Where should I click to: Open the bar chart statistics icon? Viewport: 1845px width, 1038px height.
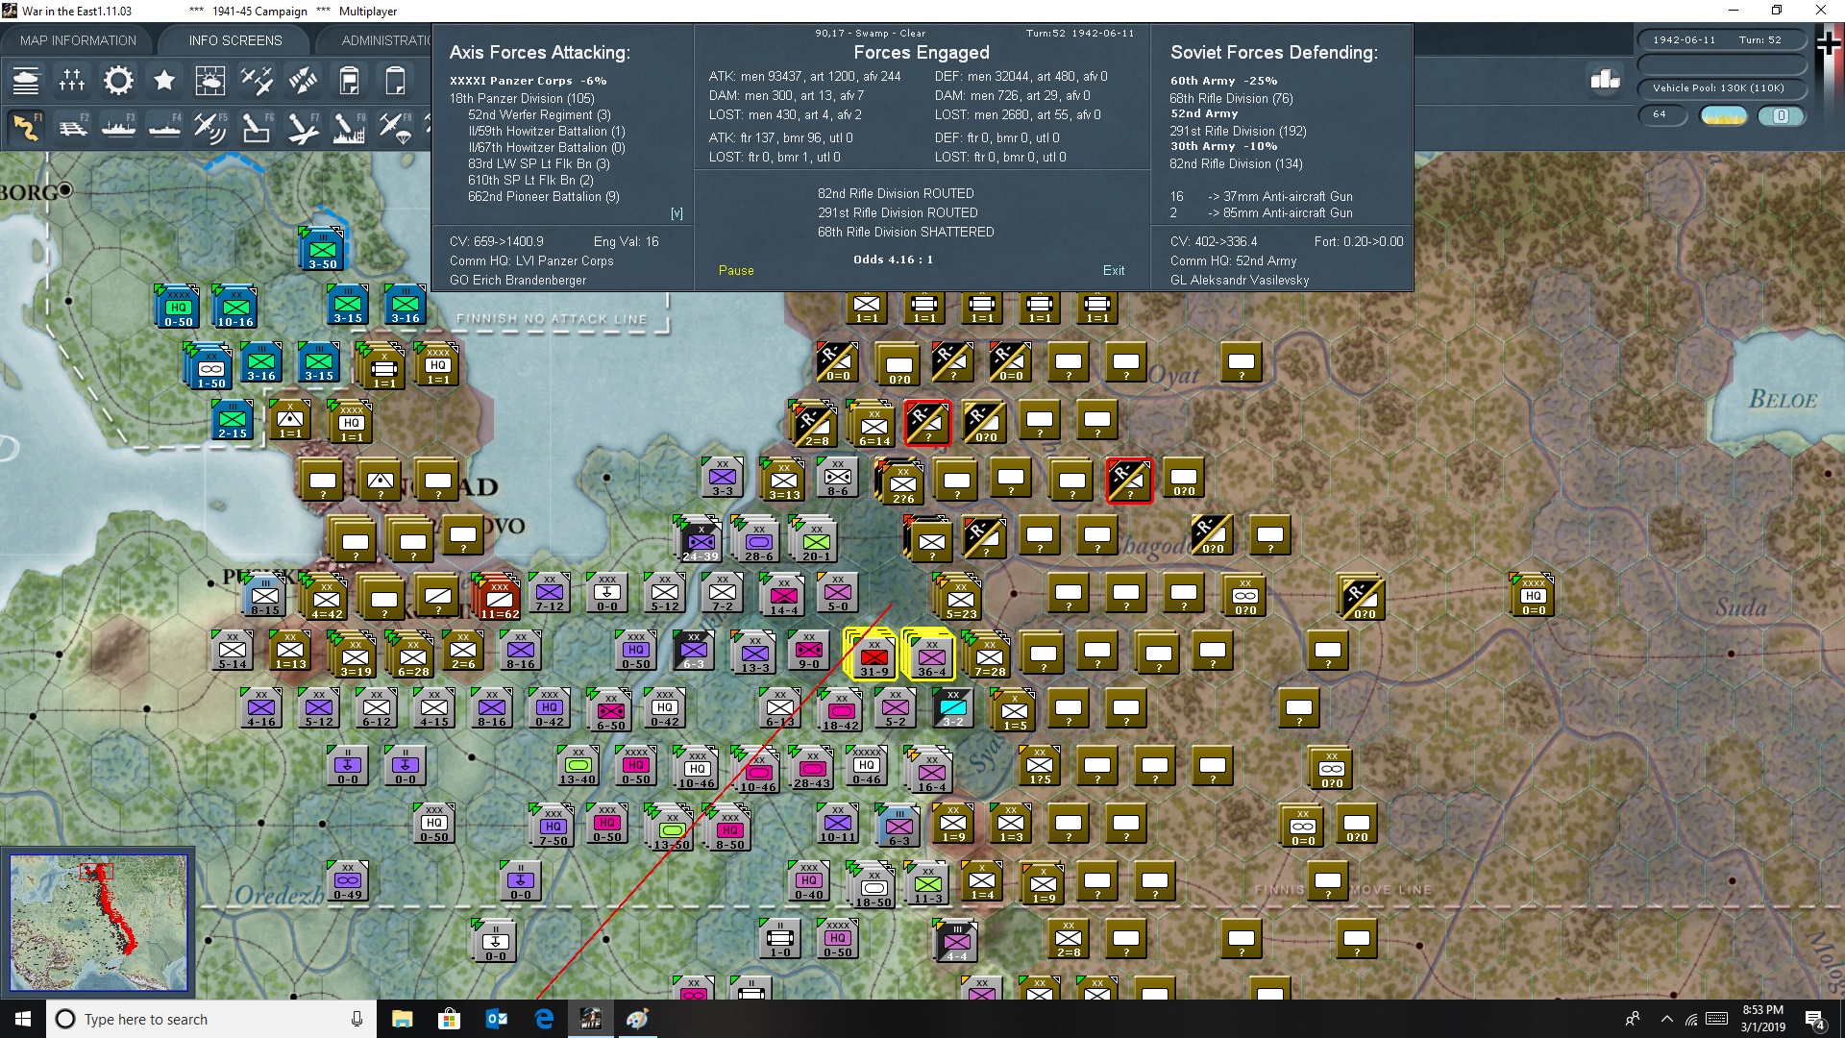[1605, 79]
